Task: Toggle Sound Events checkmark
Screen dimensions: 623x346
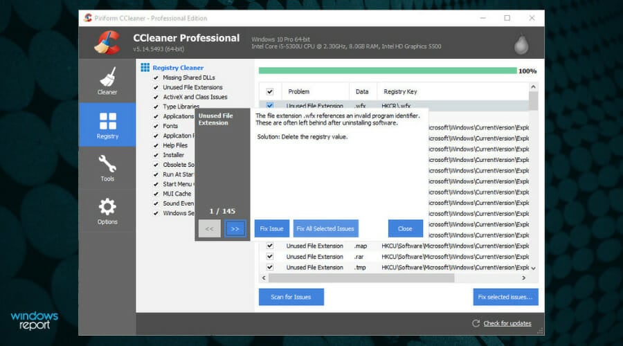Action: point(156,203)
